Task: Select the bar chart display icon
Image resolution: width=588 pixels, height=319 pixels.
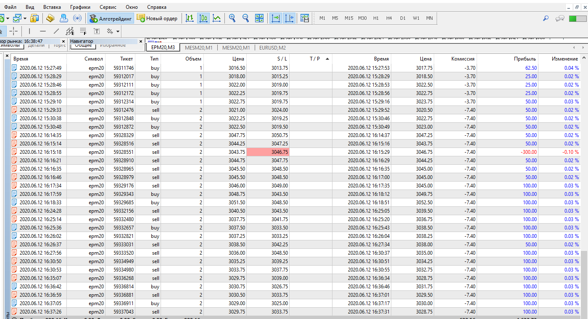Action: [190, 18]
